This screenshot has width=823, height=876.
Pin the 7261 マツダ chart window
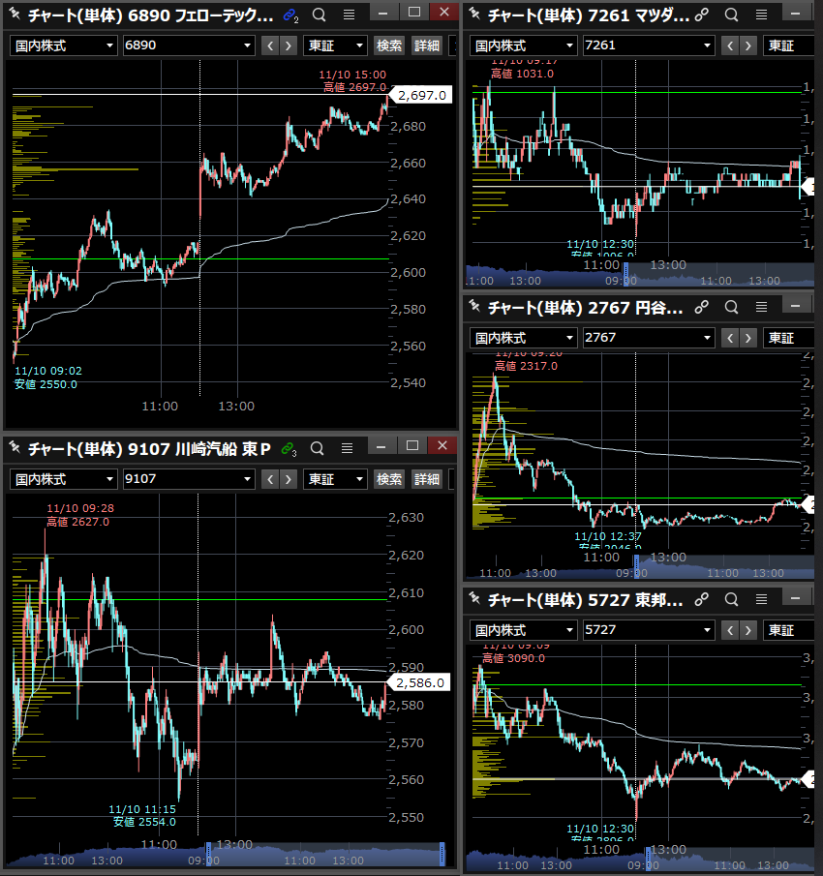(474, 14)
